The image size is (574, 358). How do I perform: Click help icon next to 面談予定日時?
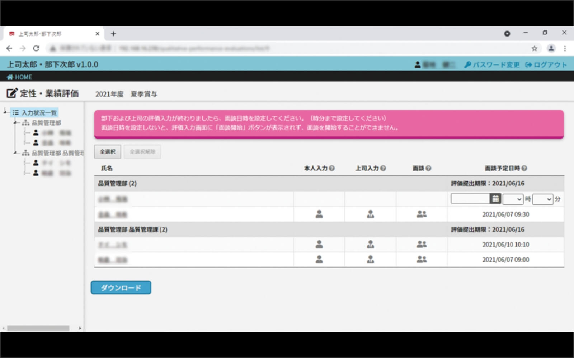pos(524,168)
